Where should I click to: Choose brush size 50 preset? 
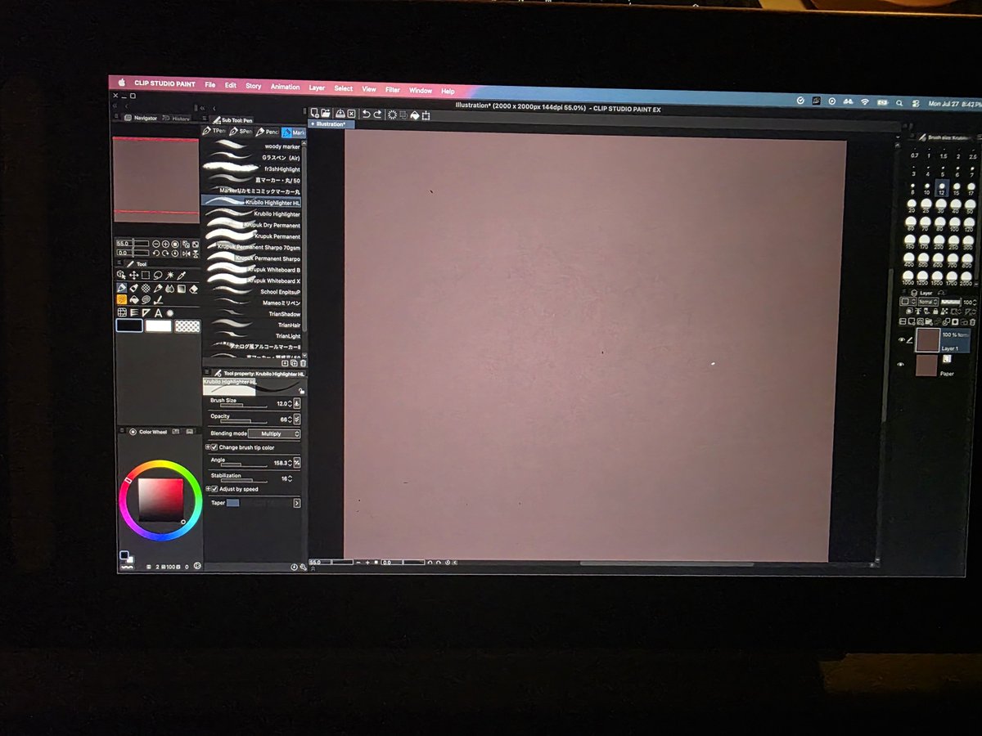969,204
